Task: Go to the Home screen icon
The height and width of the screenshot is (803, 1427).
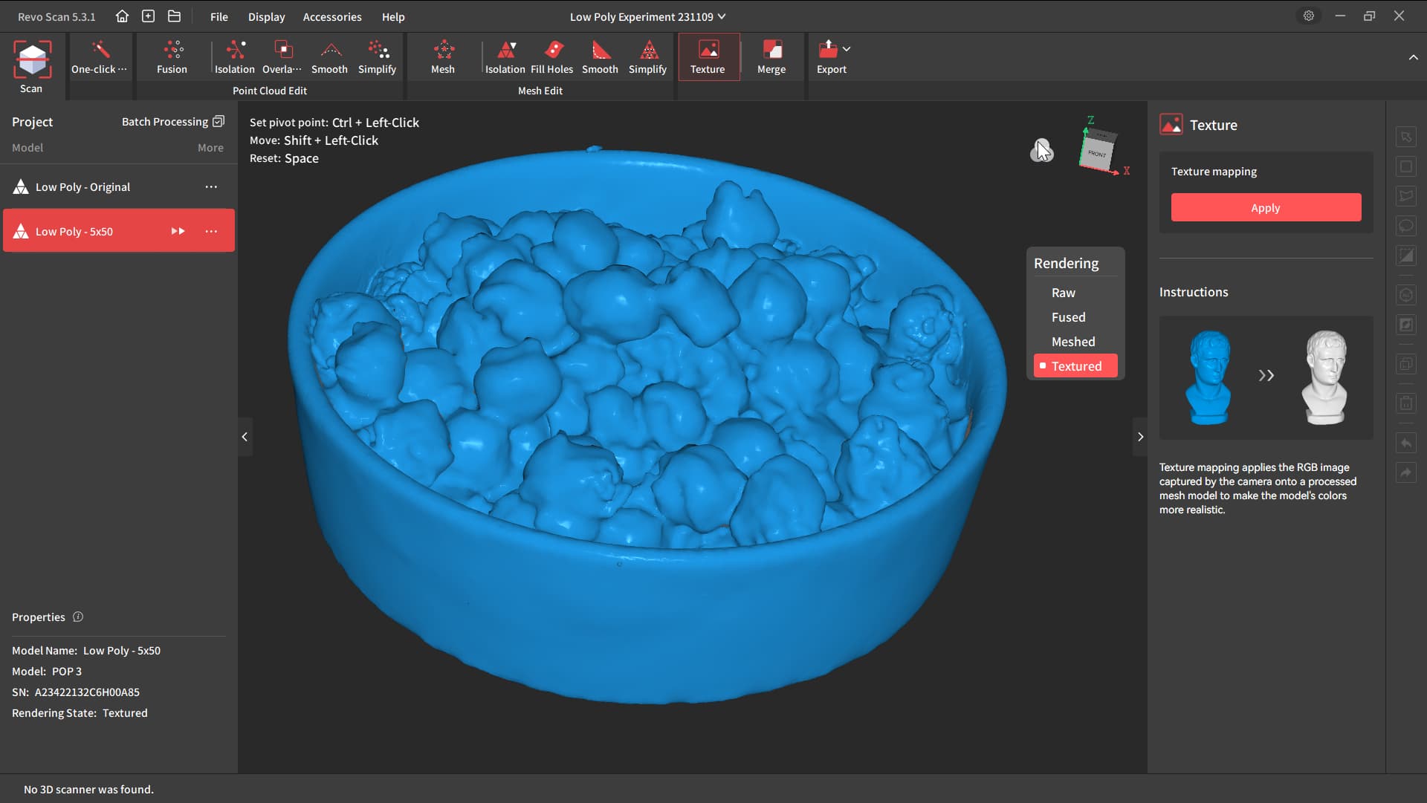Action: point(122,16)
